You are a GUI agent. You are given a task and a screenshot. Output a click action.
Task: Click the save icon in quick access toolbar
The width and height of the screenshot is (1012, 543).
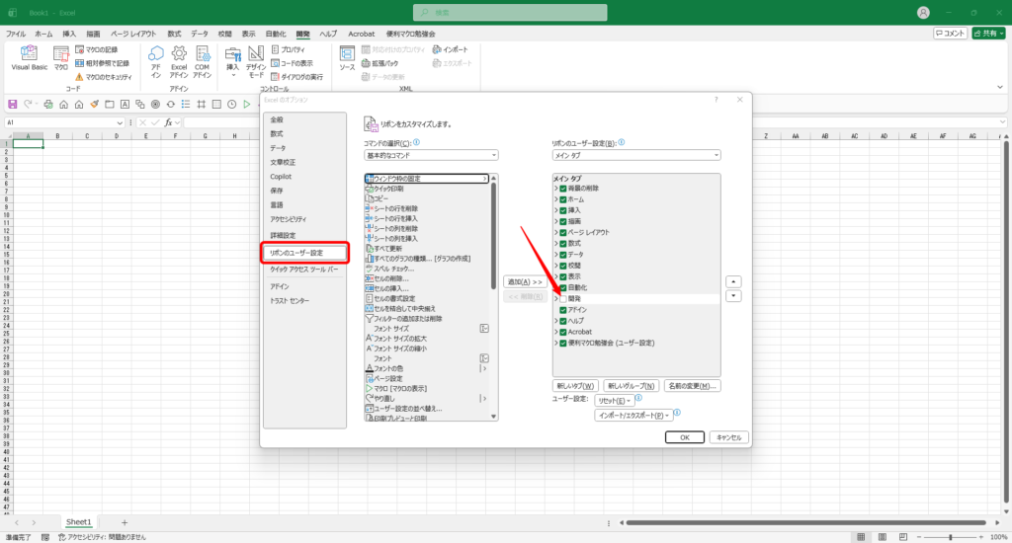point(13,104)
